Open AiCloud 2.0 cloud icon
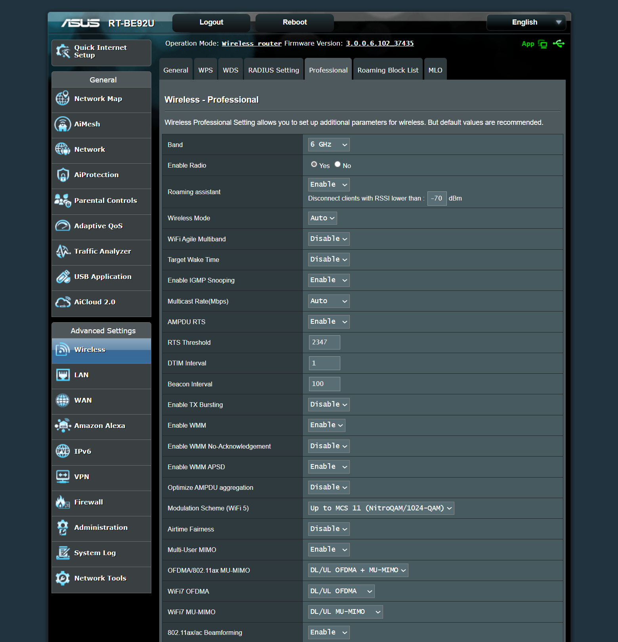 63,302
